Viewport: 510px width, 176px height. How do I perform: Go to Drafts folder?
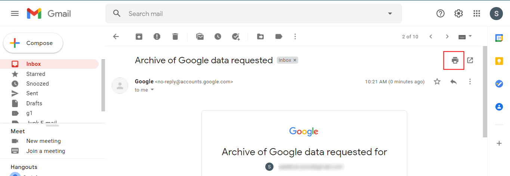[x=34, y=103]
